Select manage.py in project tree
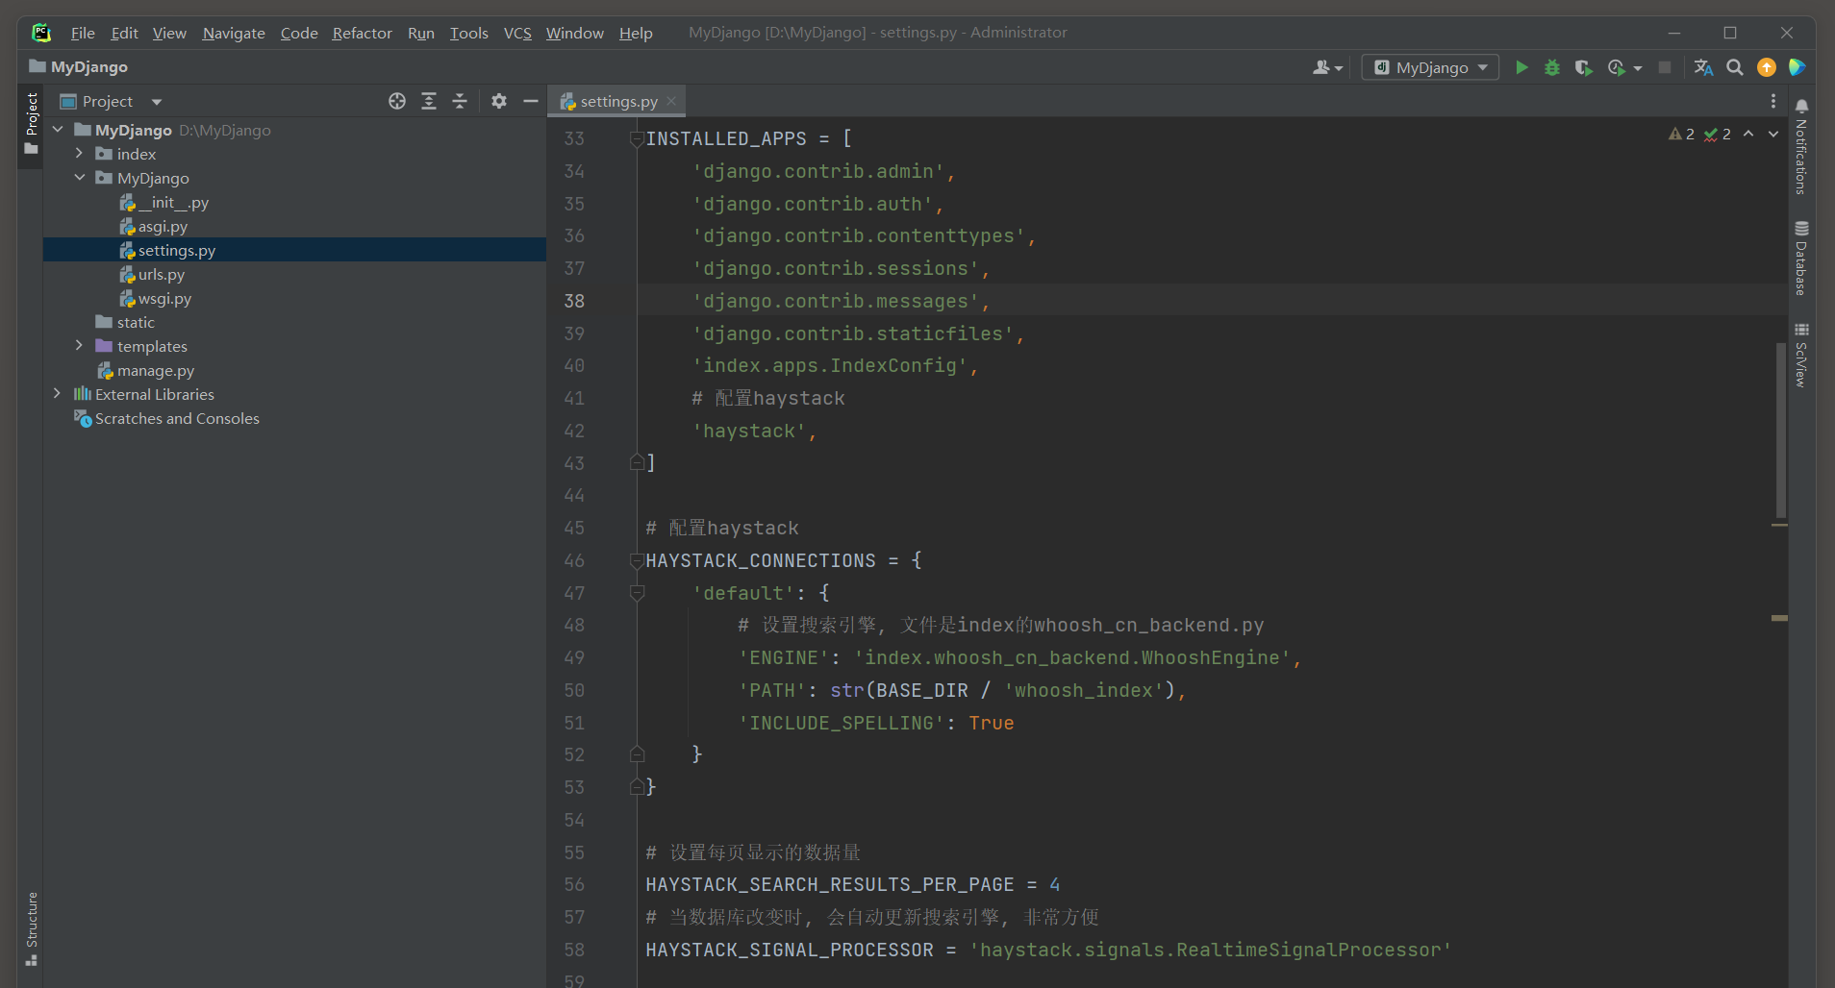The width and height of the screenshot is (1835, 988). [156, 370]
